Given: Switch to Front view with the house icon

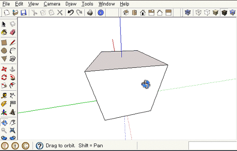Looking at the screenshot, I should click(143, 12).
